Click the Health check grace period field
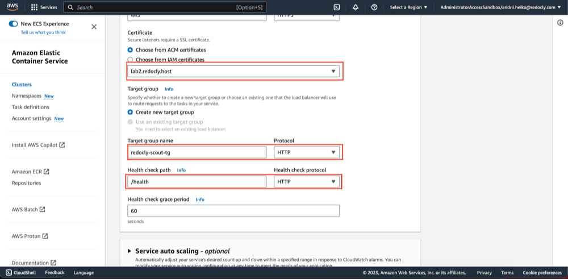Viewport: 568px width, 279px height. tap(233, 211)
